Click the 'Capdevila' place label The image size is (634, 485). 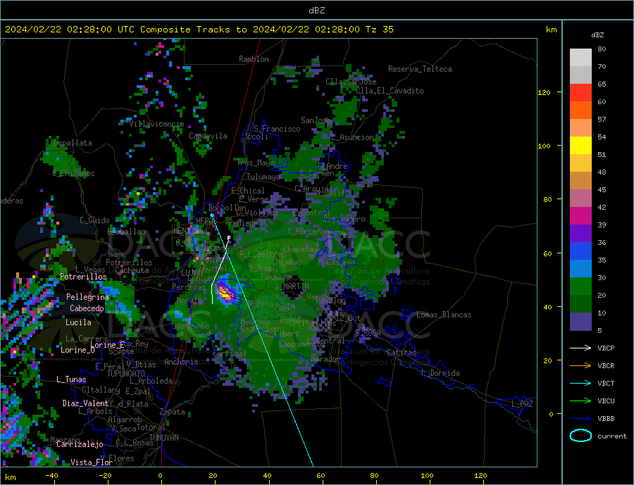208,136
